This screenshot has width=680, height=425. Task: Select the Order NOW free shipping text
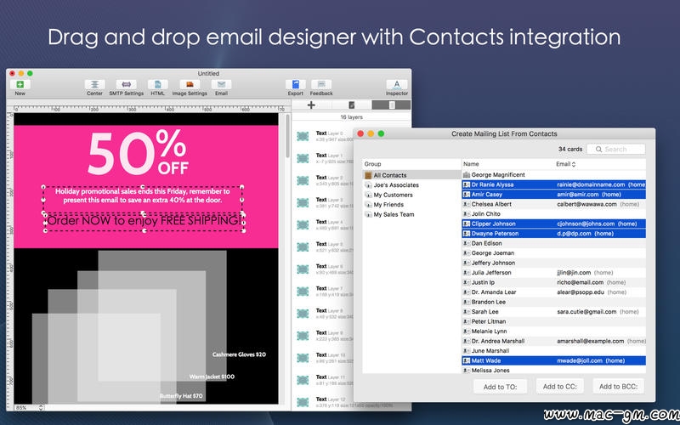pyautogui.click(x=144, y=221)
